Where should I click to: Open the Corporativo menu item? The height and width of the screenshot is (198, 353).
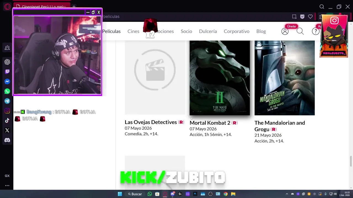click(237, 31)
